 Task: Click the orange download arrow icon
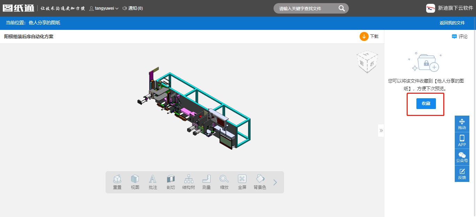[x=364, y=36]
